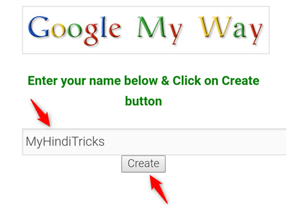The image size is (287, 212).
Task: Focus the name input field
Action: click(x=154, y=142)
